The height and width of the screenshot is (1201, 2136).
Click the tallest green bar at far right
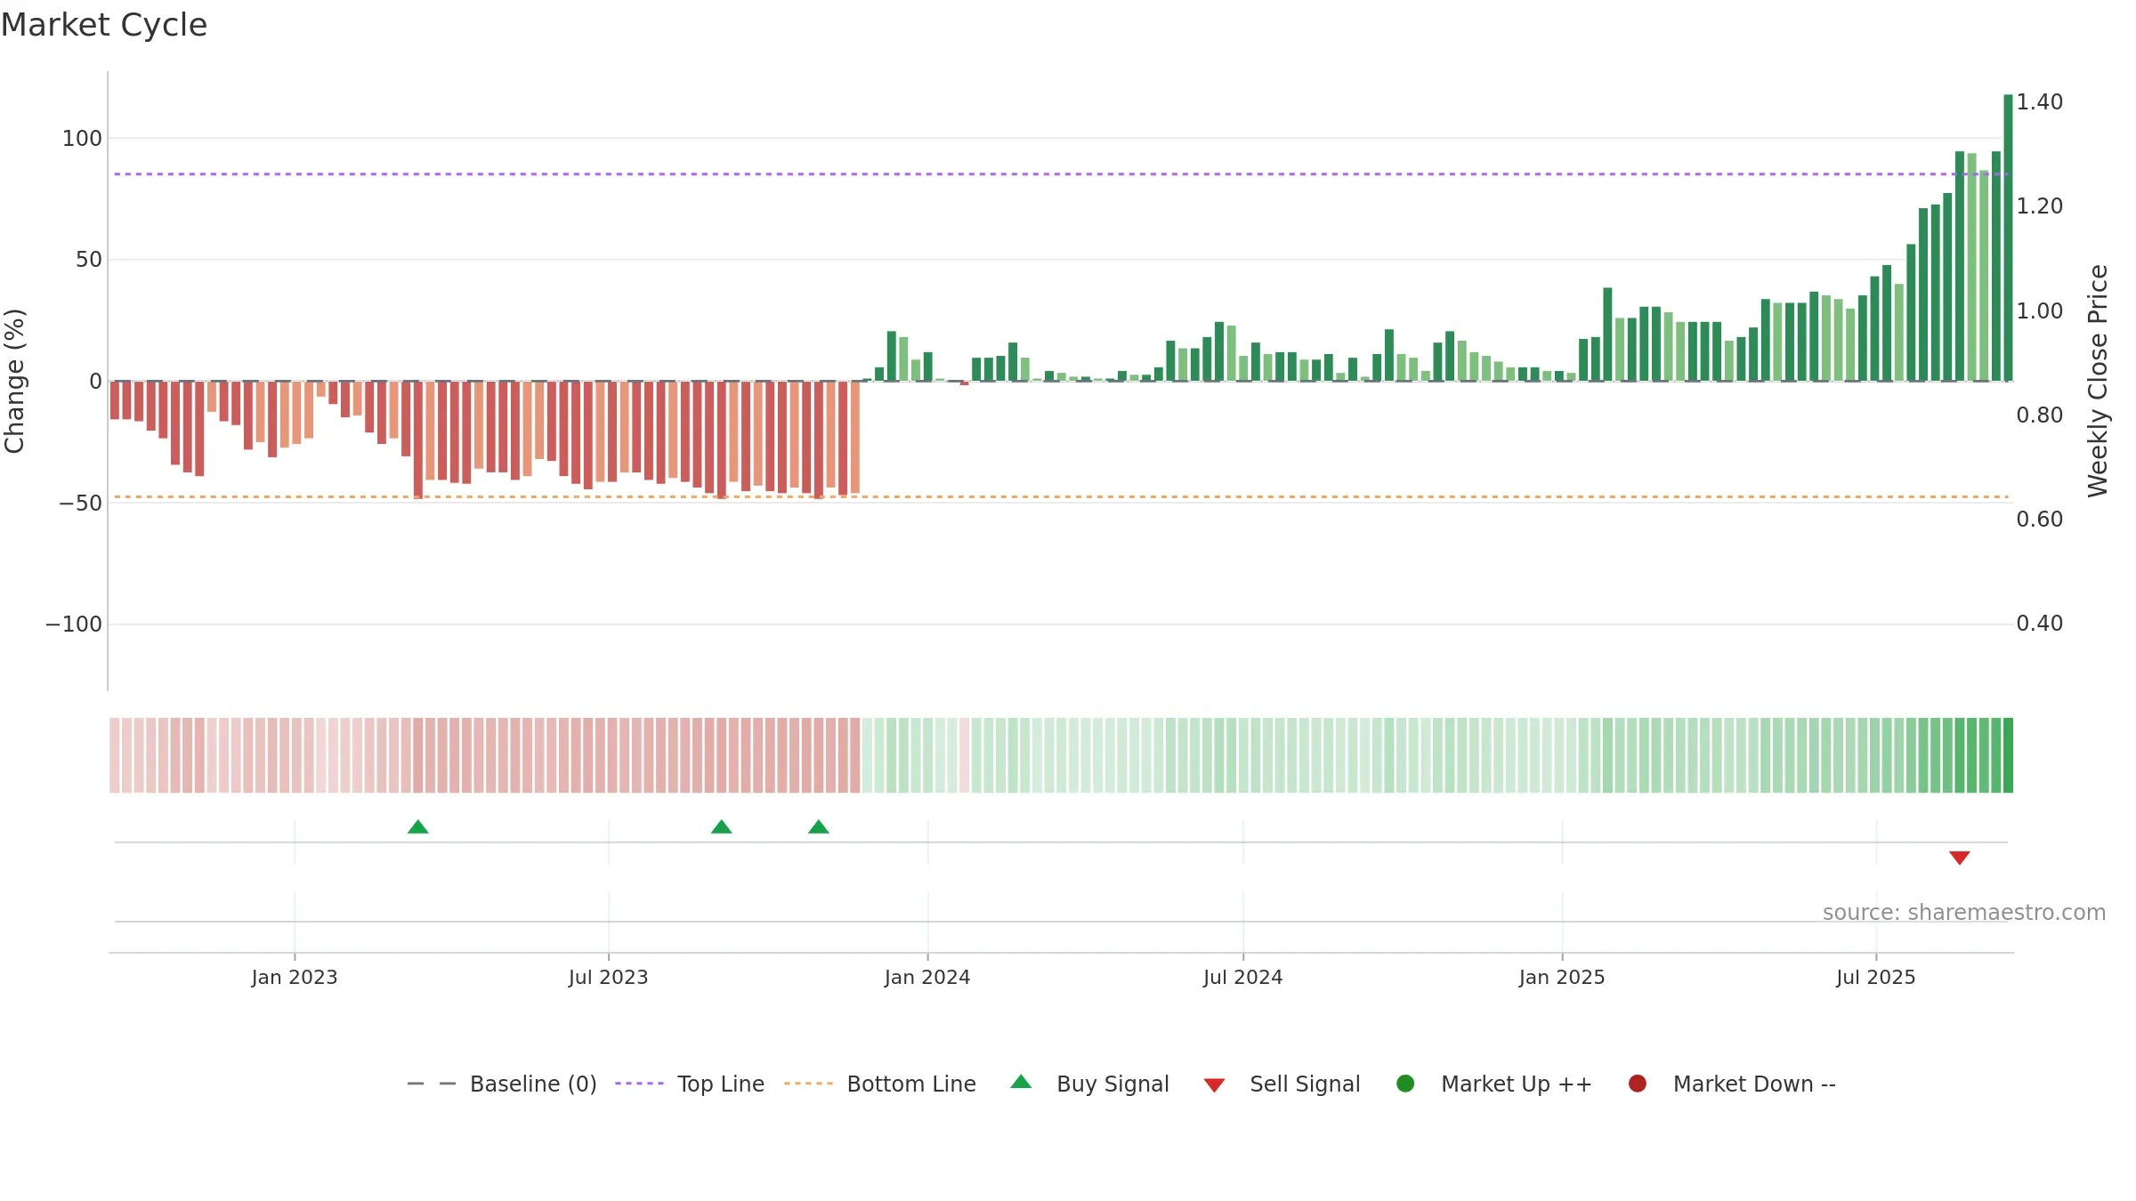[2008, 238]
